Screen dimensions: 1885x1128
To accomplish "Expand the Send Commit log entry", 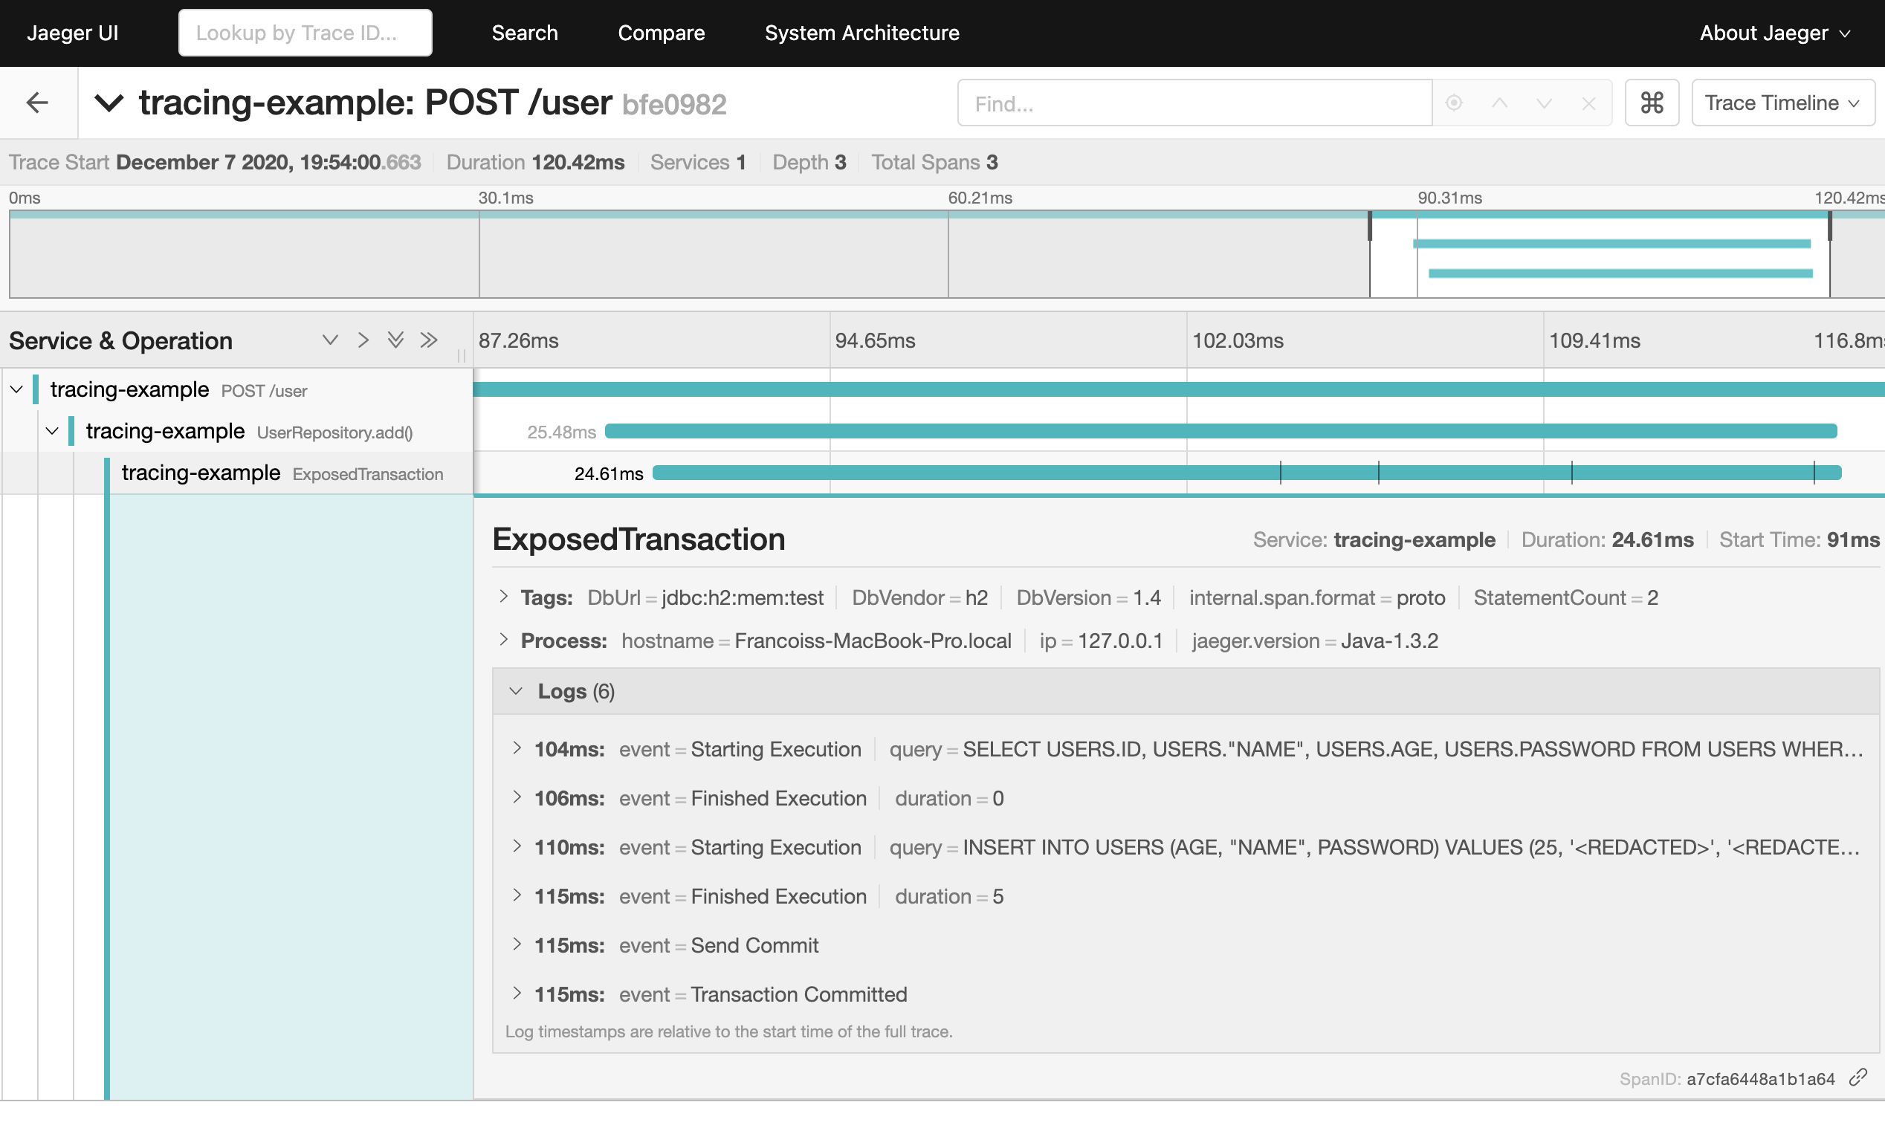I will (x=517, y=944).
